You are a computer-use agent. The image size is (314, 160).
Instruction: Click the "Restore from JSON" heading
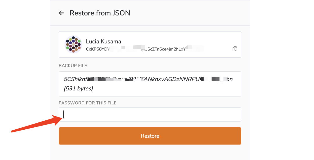click(100, 13)
